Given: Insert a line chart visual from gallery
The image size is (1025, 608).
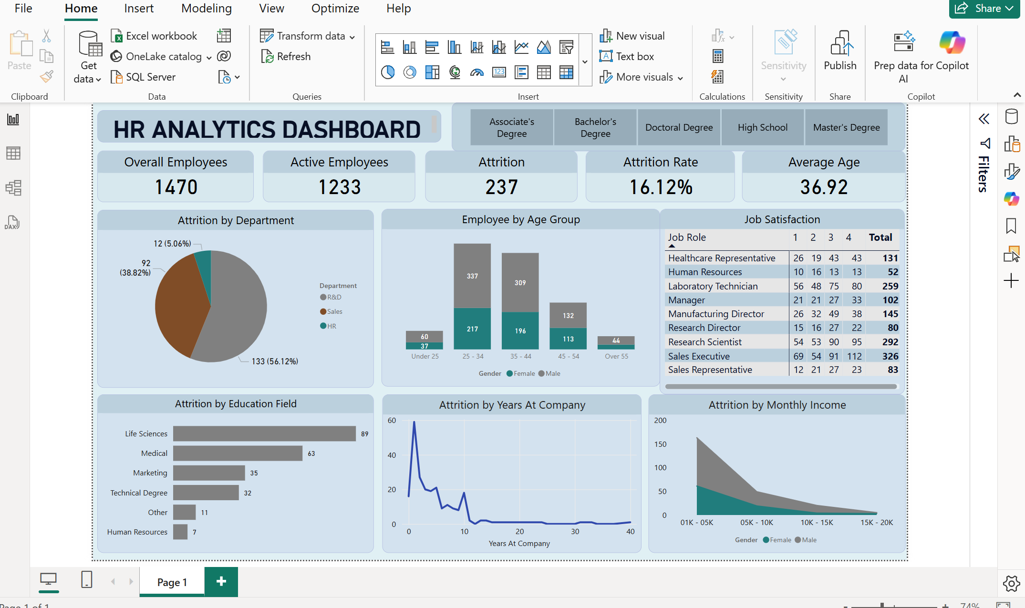Looking at the screenshot, I should (x=521, y=47).
